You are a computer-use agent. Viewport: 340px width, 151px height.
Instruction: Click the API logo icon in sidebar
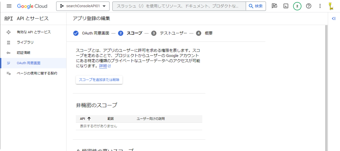pos(9,19)
